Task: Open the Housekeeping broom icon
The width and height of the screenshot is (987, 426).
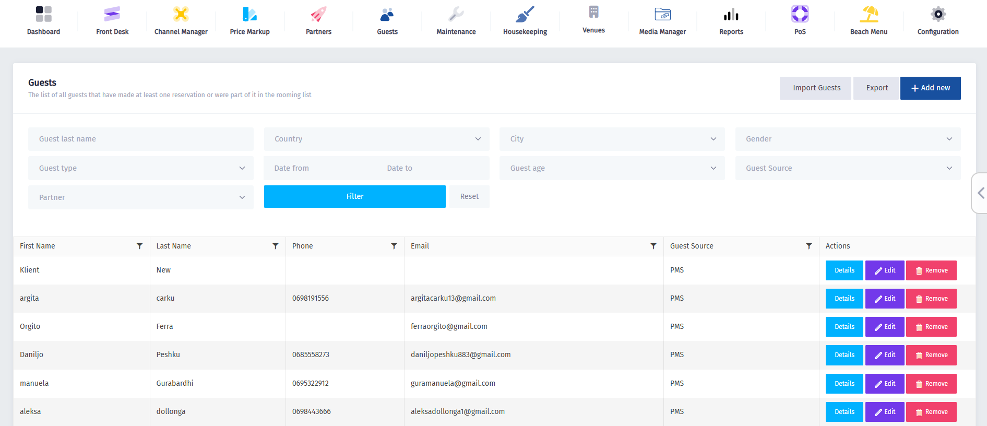Action: (525, 14)
